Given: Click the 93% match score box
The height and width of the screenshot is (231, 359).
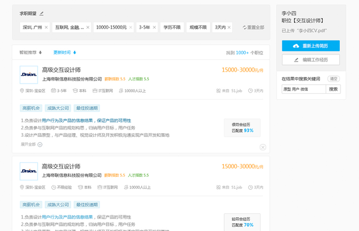Looking at the screenshot, I should pyautogui.click(x=242, y=128).
